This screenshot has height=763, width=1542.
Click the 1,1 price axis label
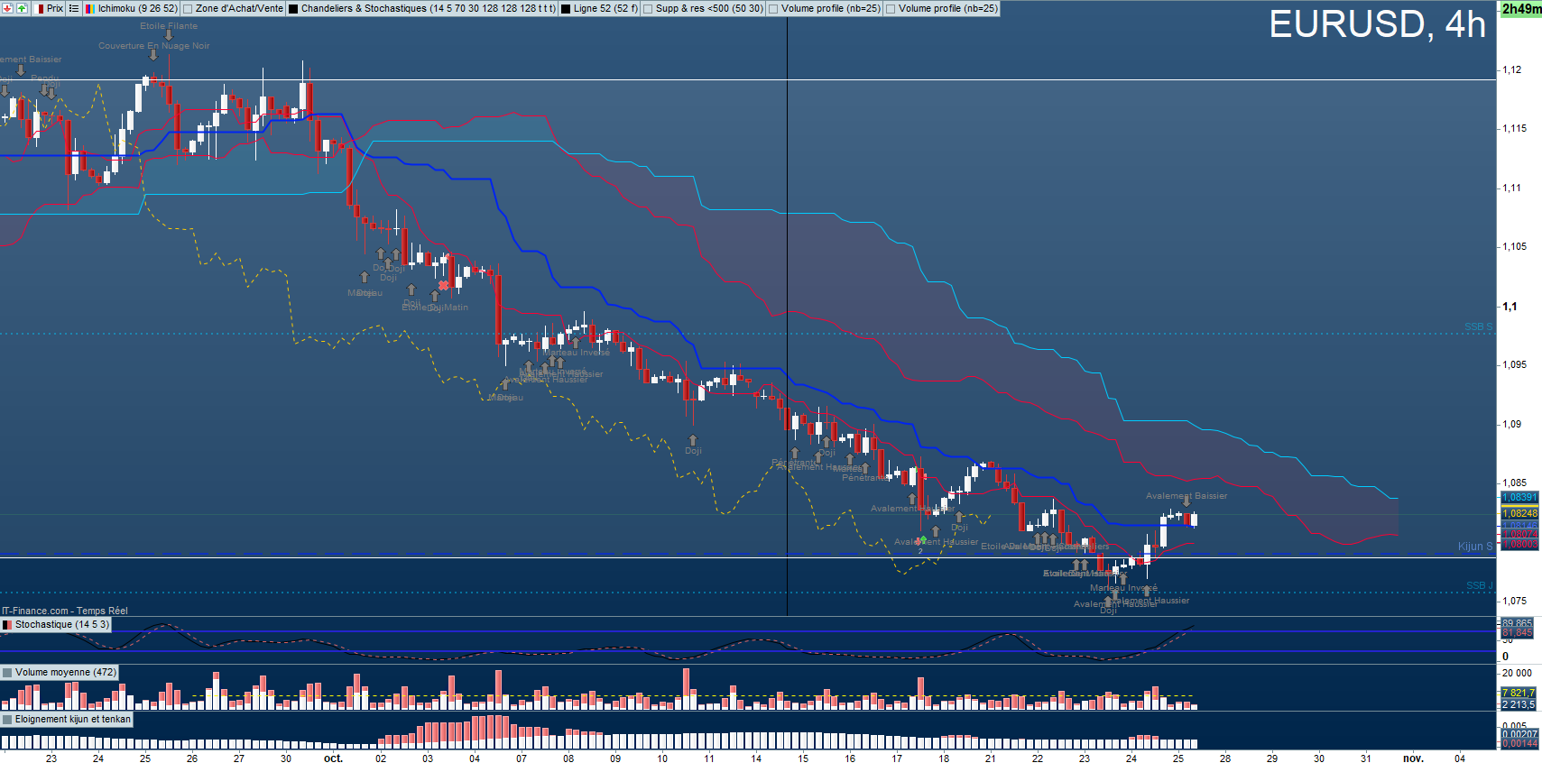click(x=1510, y=307)
